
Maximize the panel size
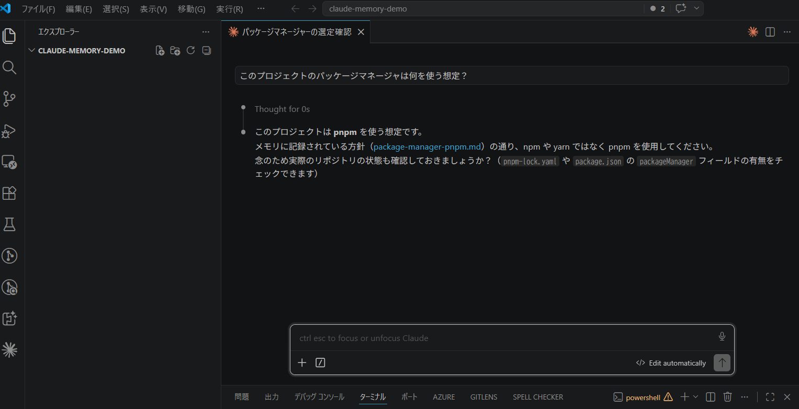[770, 396]
